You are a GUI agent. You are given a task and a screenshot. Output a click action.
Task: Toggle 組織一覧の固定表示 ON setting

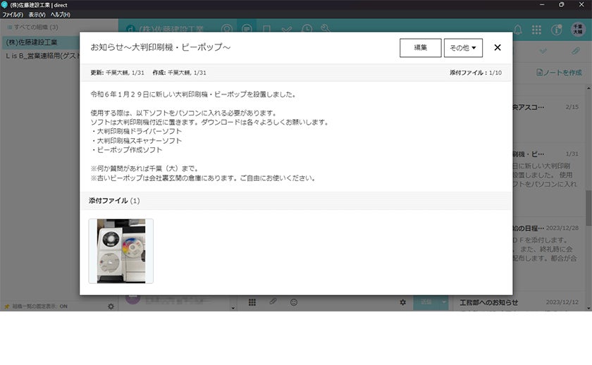coord(39,307)
